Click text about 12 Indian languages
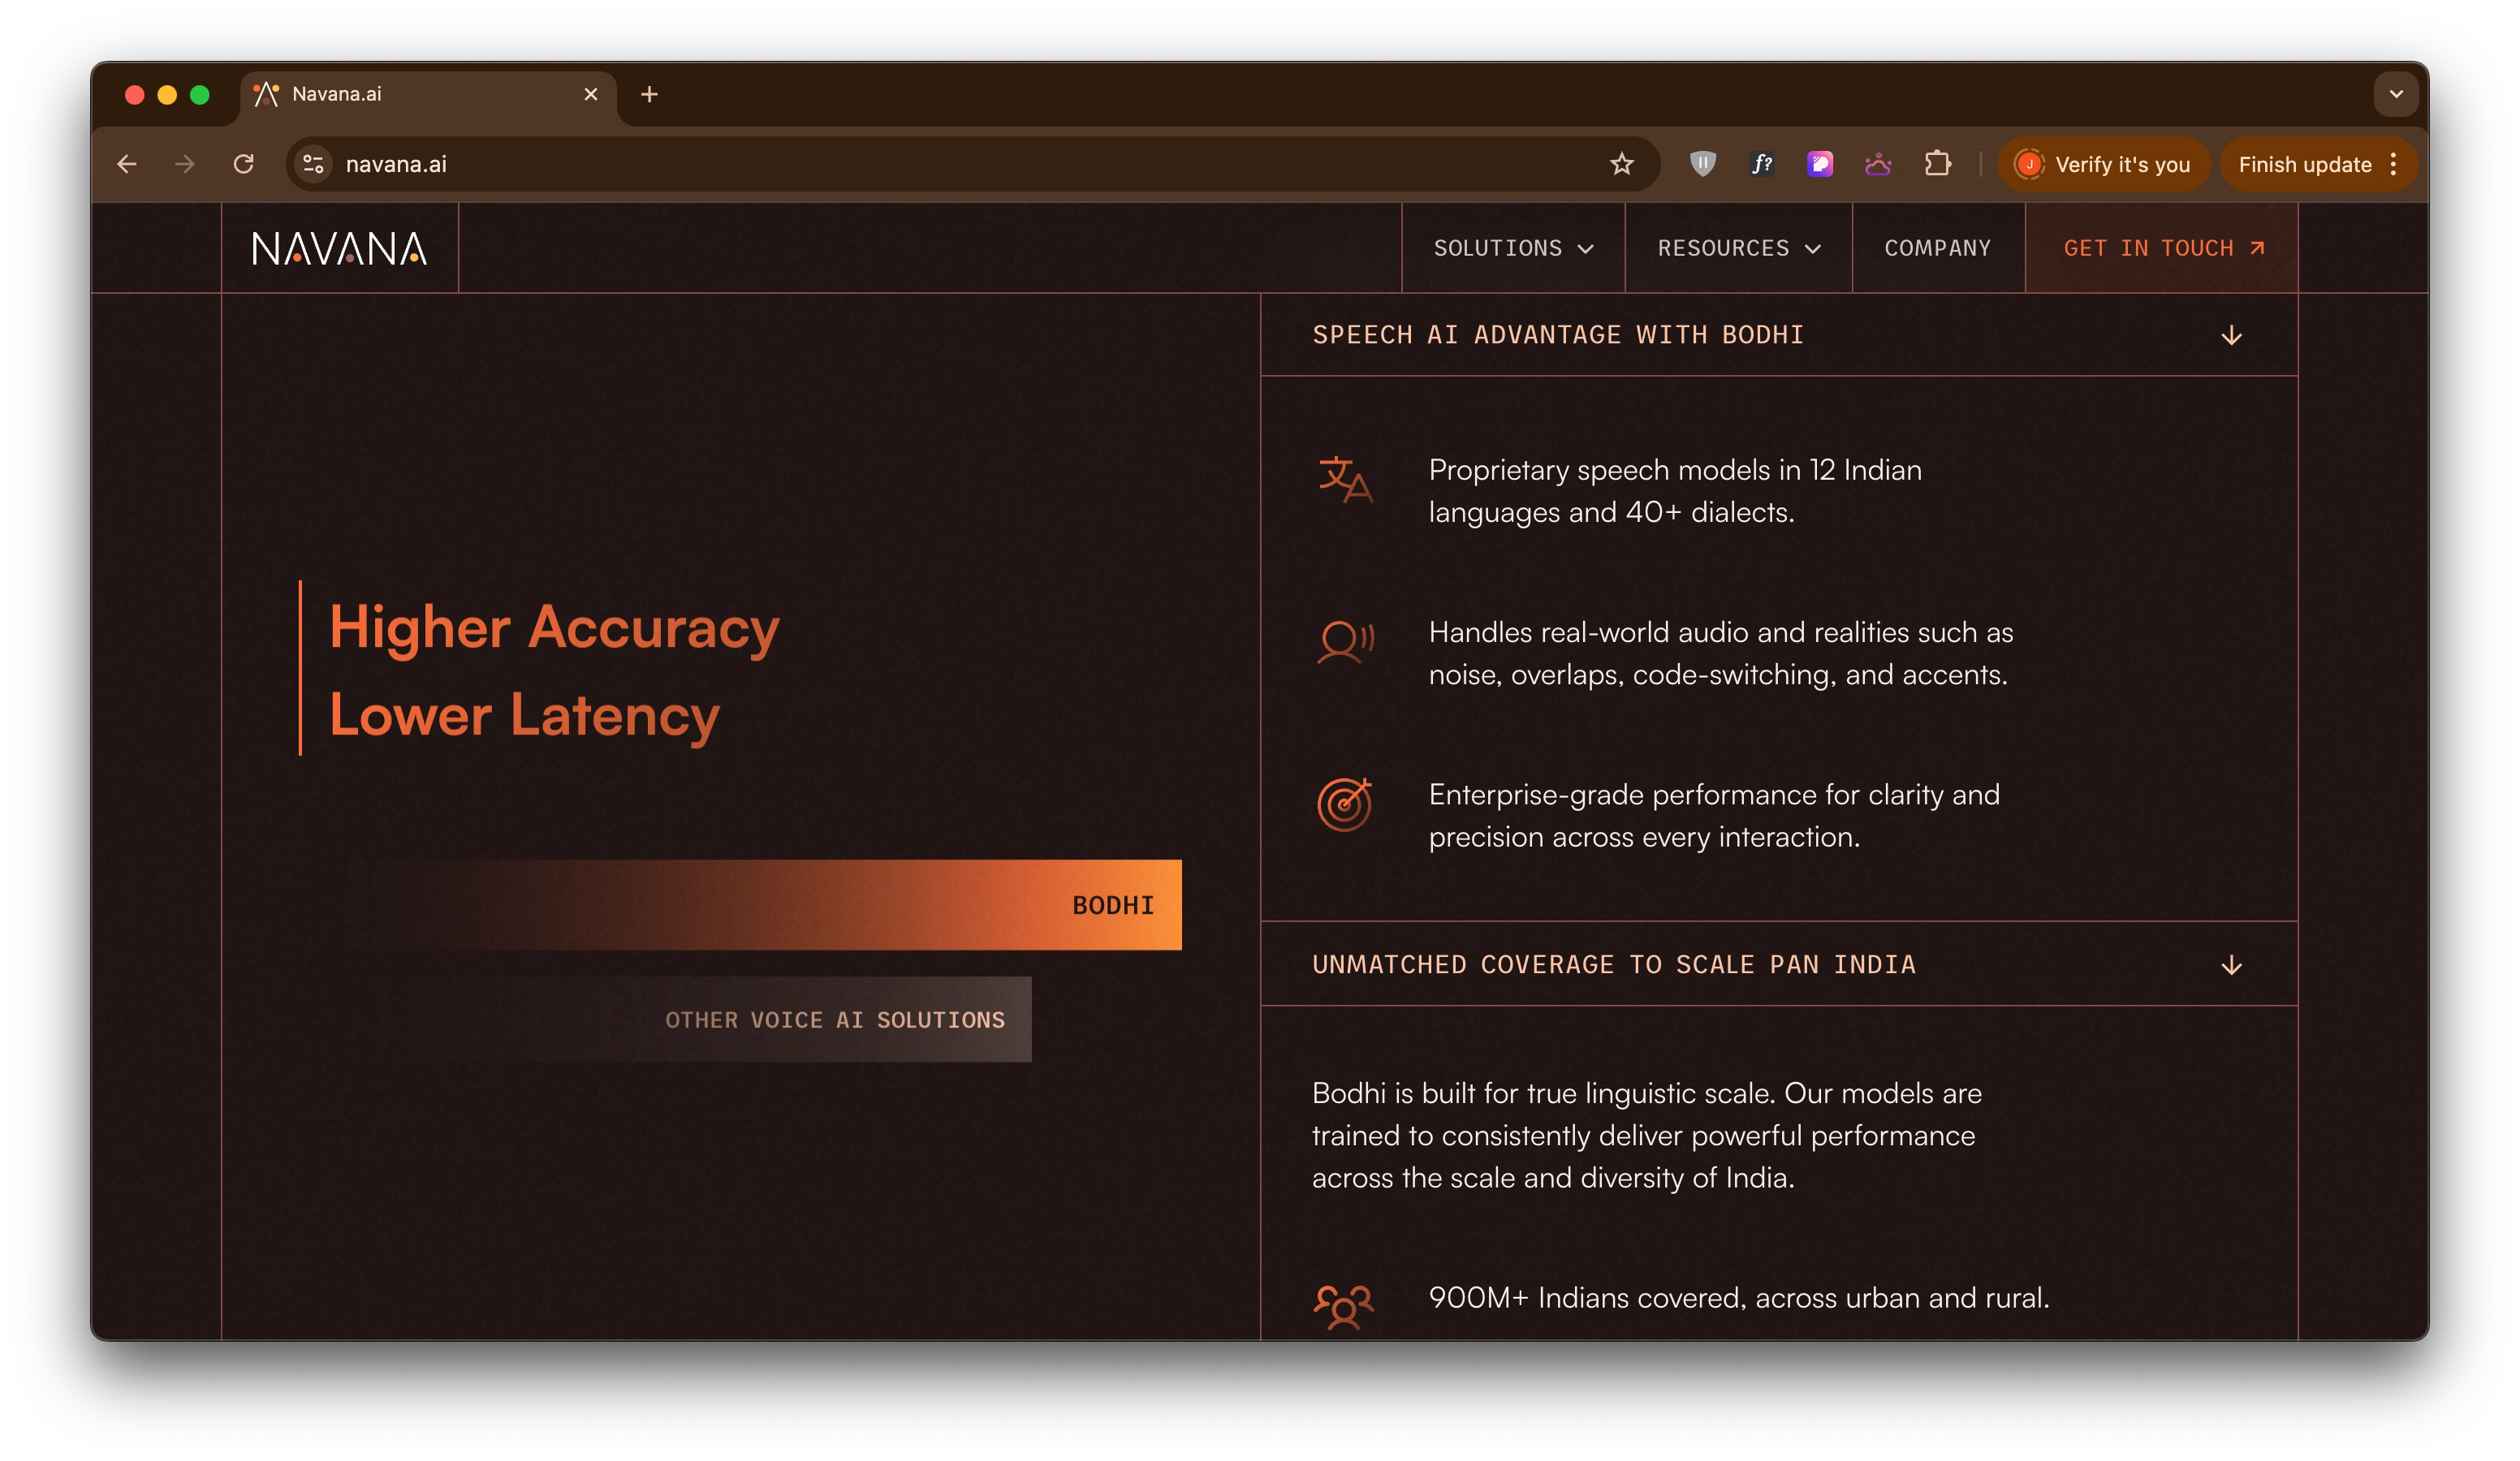Viewport: 2520px width, 1461px height. (1675, 491)
